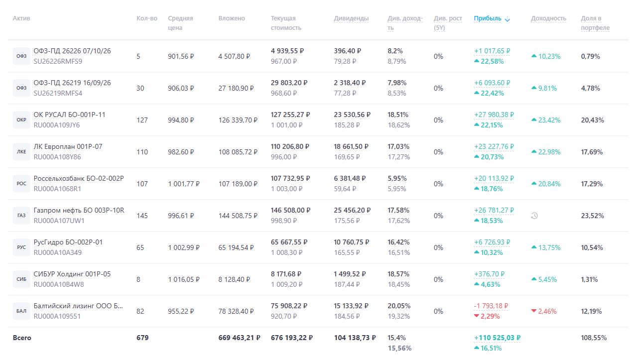Click profit value +27 980,38 ₽ for РУСАЛ
Viewport: 630px width, 363px height.
point(494,115)
